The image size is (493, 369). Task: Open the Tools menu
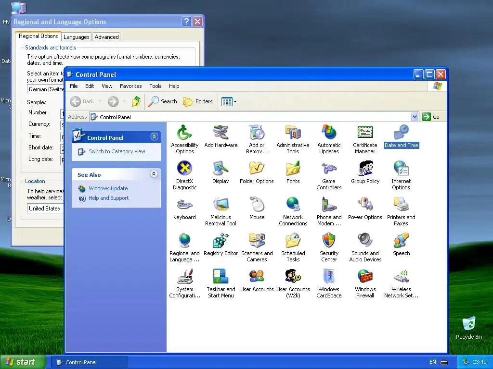click(156, 86)
